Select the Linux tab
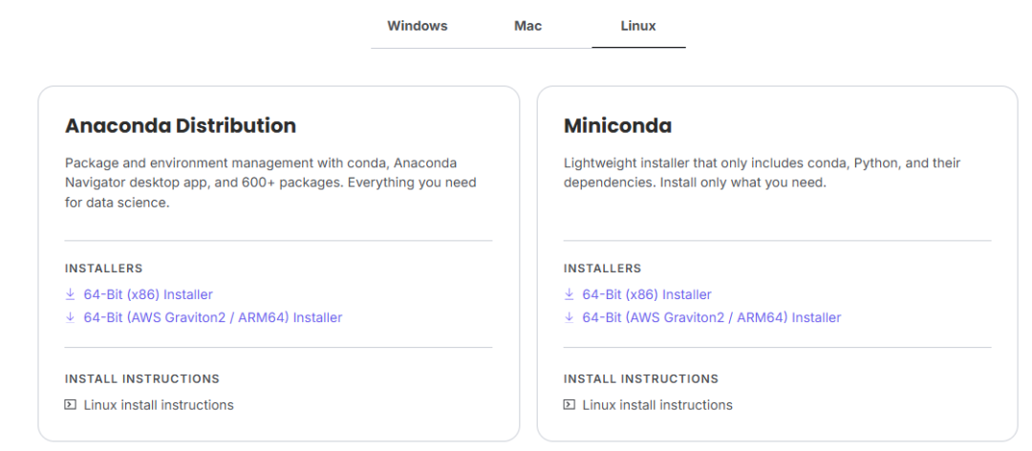This screenshot has width=1032, height=451. point(638,27)
